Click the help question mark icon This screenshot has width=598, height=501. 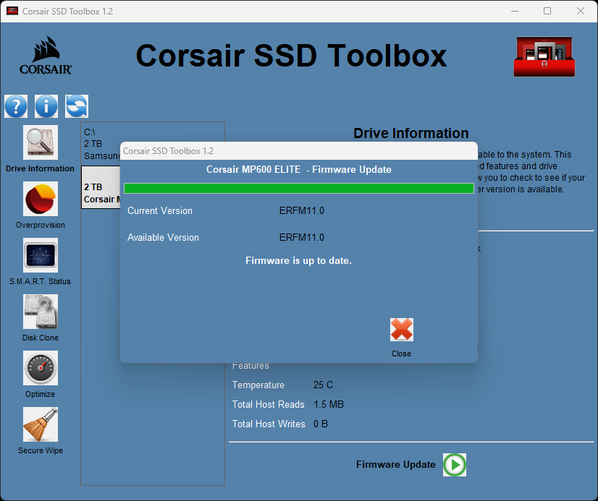click(16, 106)
